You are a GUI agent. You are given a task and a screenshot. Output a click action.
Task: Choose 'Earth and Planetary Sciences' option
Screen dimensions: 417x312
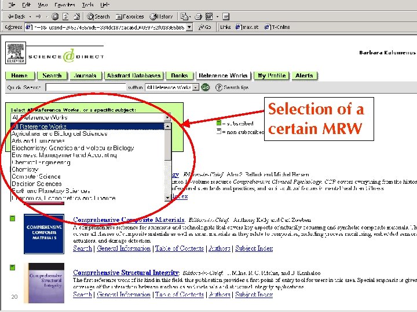click(x=87, y=191)
